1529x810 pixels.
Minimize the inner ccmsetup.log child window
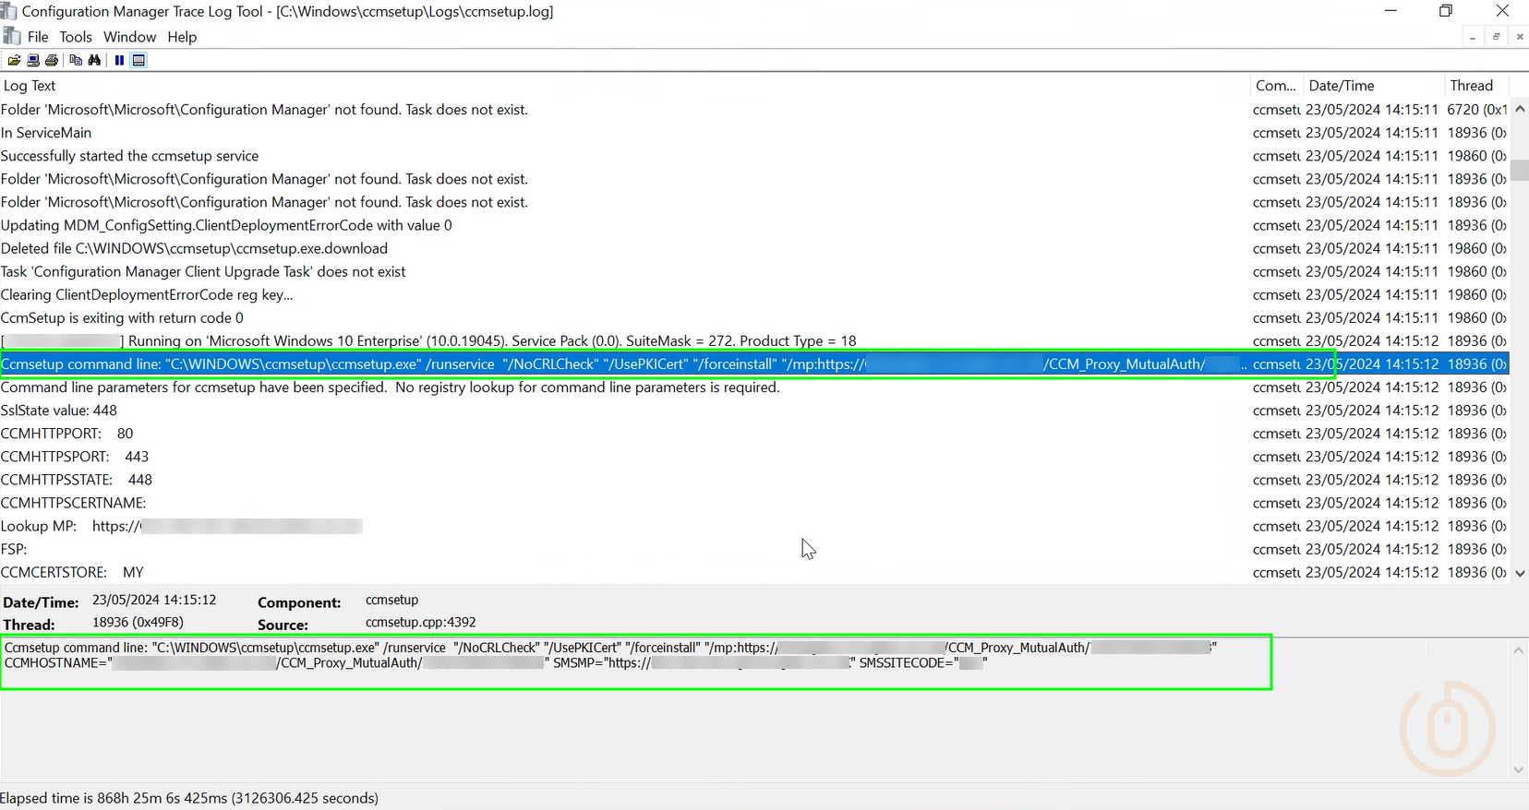[x=1472, y=37]
